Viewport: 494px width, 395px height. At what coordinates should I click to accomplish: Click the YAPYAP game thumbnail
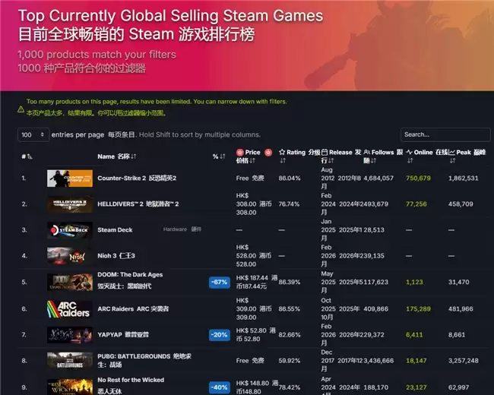pyautogui.click(x=70, y=334)
